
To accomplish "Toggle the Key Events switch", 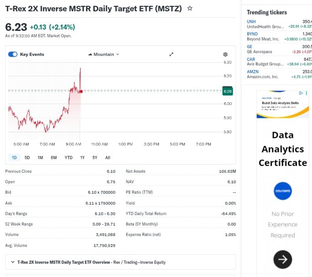I will pyautogui.click(x=13, y=54).
